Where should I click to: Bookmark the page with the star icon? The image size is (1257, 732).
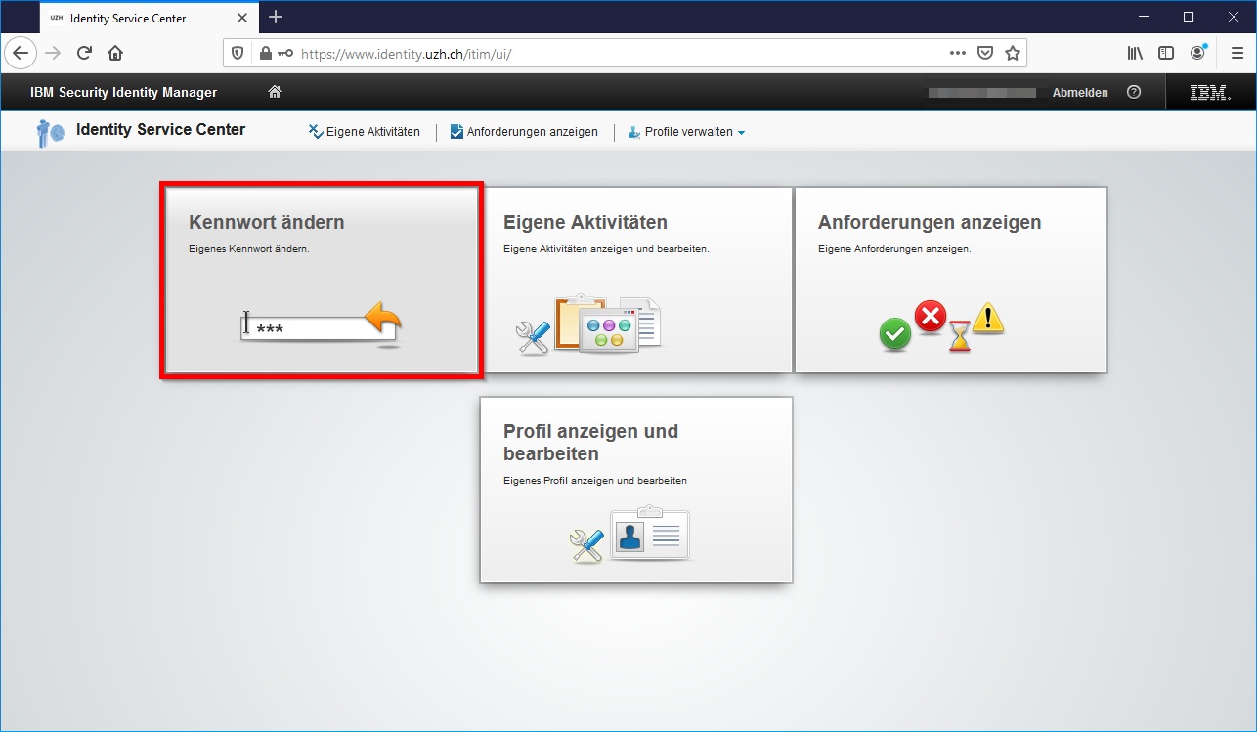pos(1014,53)
